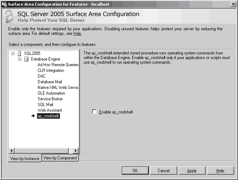Choose CLR Integration in the tree
The image size is (238, 180).
(x=51, y=70)
